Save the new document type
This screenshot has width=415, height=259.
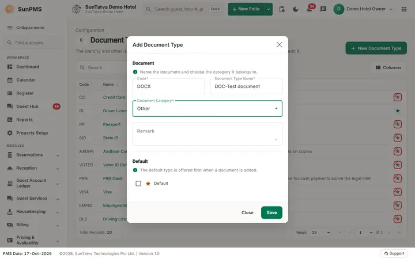tap(271, 212)
